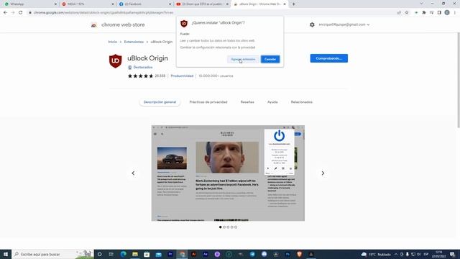This screenshot has width=460, height=259.
Task: Bookmark this page with the star icon
Action: pos(407,13)
